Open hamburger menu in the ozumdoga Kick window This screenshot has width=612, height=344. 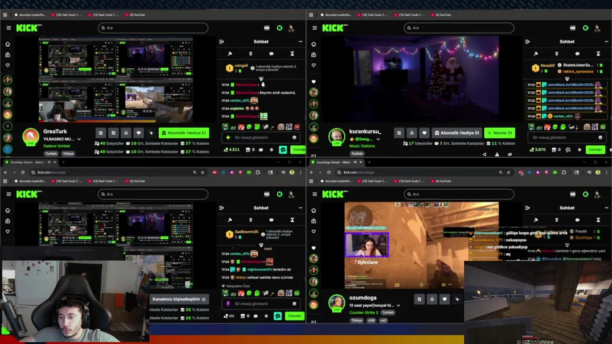(314, 194)
